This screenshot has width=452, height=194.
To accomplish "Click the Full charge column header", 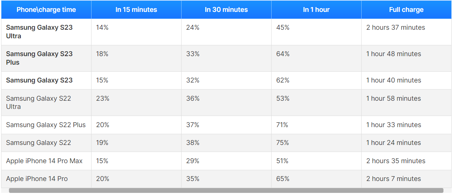I will (406, 10).
